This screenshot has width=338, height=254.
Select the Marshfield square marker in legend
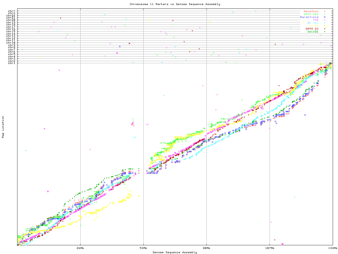pos(325,17)
